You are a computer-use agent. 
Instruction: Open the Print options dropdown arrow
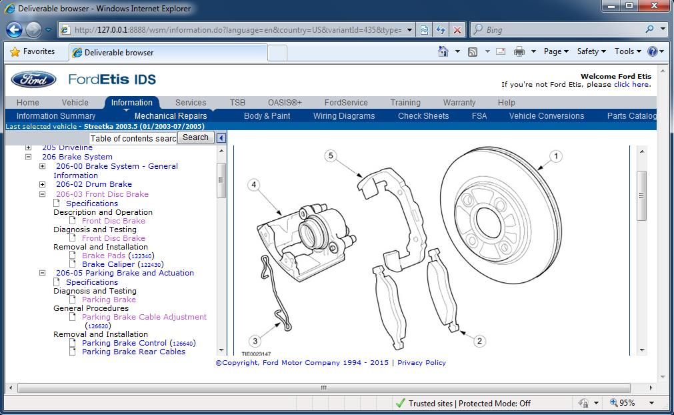coord(533,51)
